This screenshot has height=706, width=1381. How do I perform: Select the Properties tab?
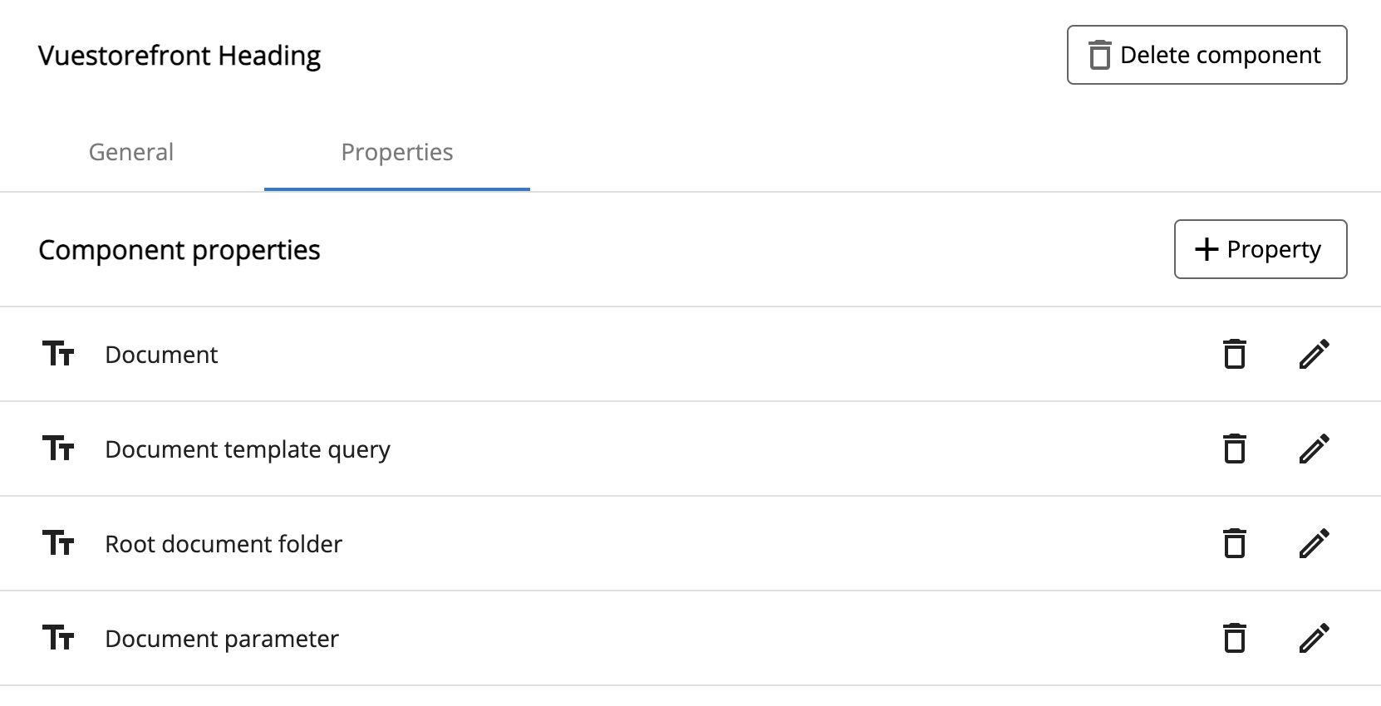[x=397, y=152]
